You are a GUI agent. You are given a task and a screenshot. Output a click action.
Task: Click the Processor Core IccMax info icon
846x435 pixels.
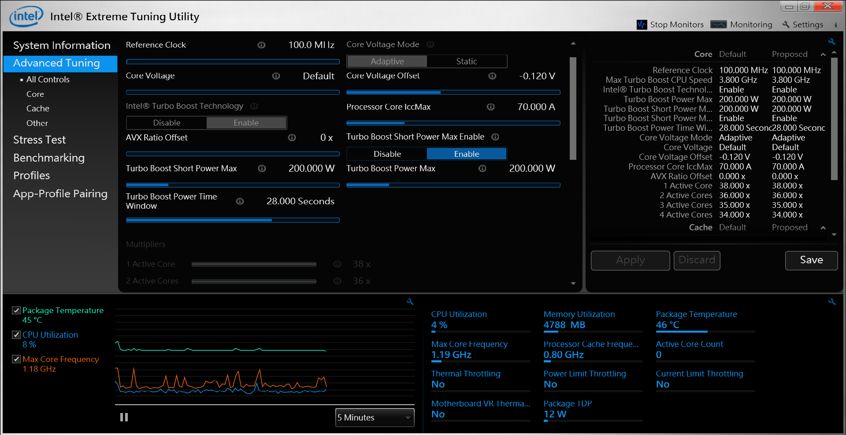[490, 107]
